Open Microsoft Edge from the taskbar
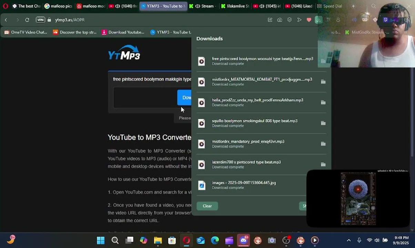Viewport: 415px width, 248px height. coord(215,240)
